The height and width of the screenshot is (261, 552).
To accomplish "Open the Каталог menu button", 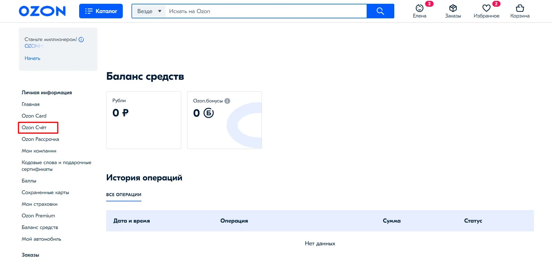I will pos(101,11).
